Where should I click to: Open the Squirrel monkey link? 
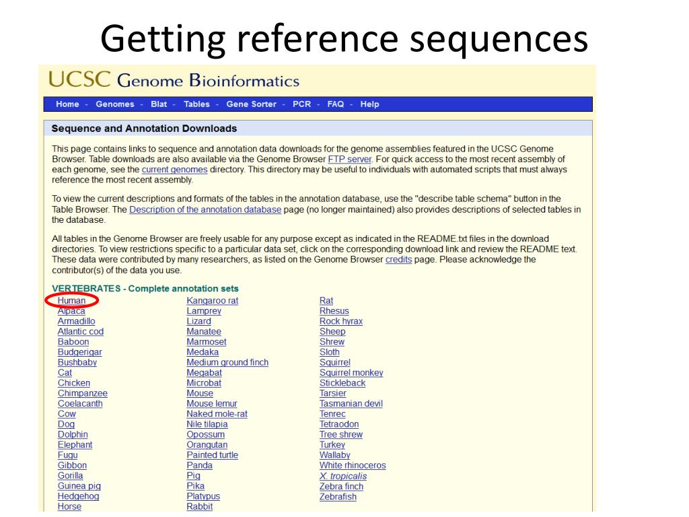tap(351, 373)
